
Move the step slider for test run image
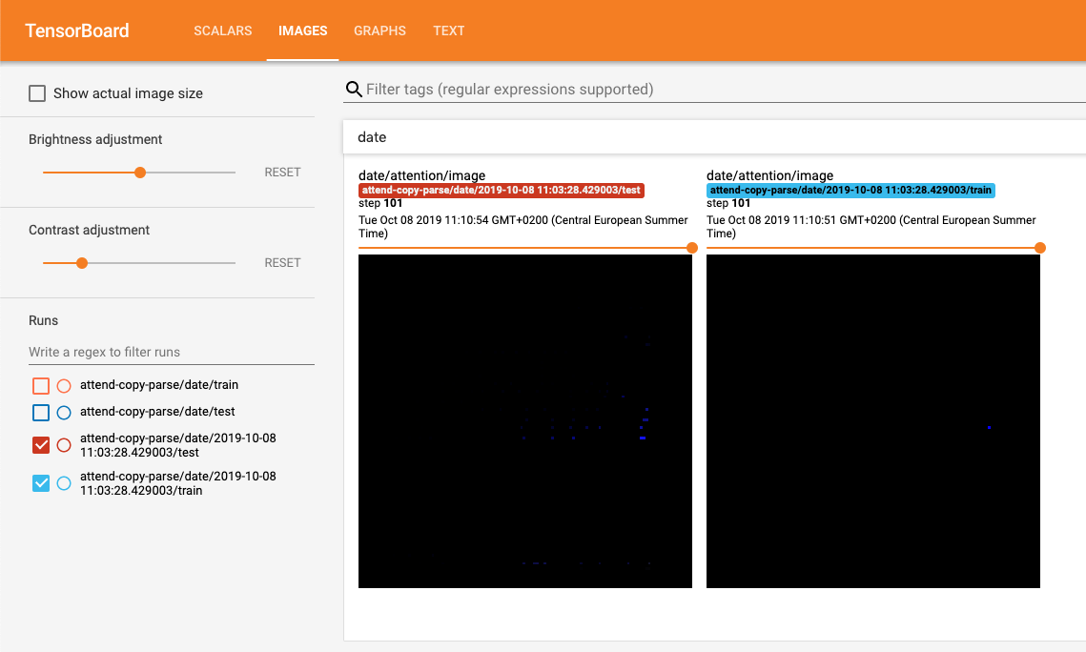coord(692,248)
